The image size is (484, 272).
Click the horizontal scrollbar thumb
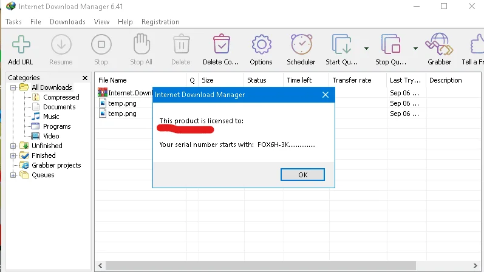coord(261,265)
